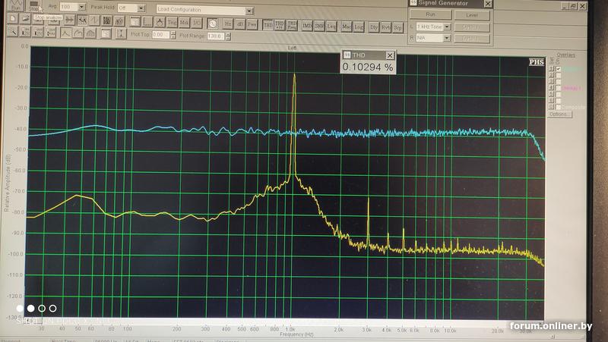Expand the Load Configuration dropdown
The image size is (608, 342).
point(249,11)
